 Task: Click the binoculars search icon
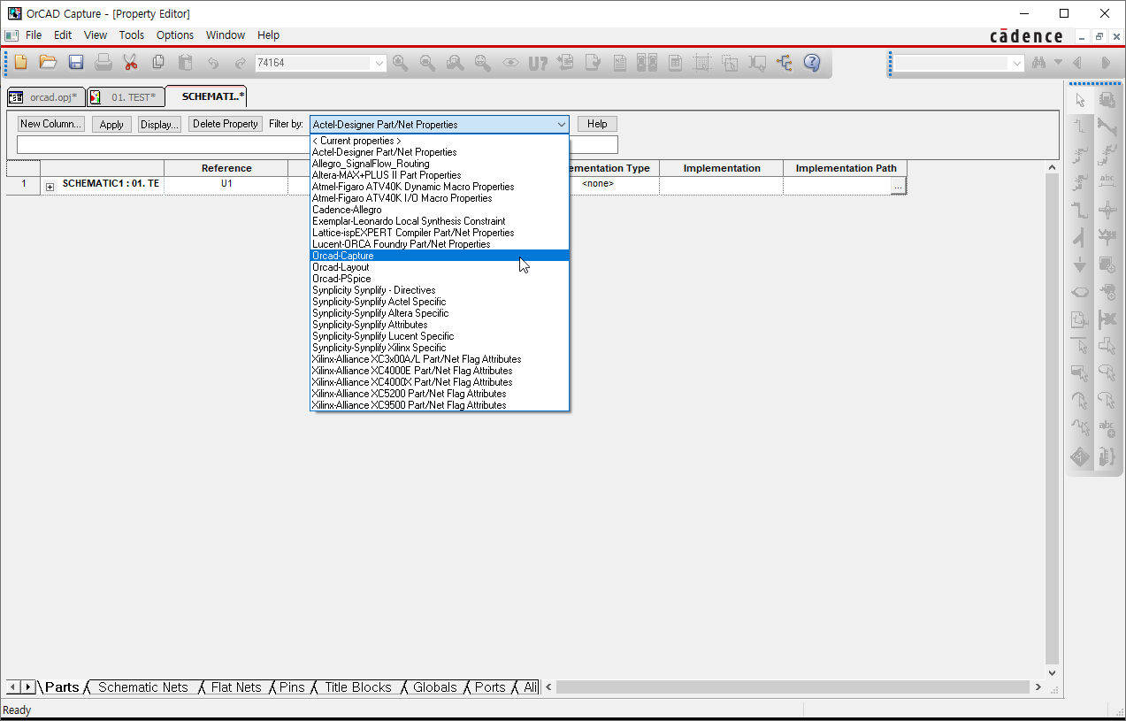point(1038,63)
